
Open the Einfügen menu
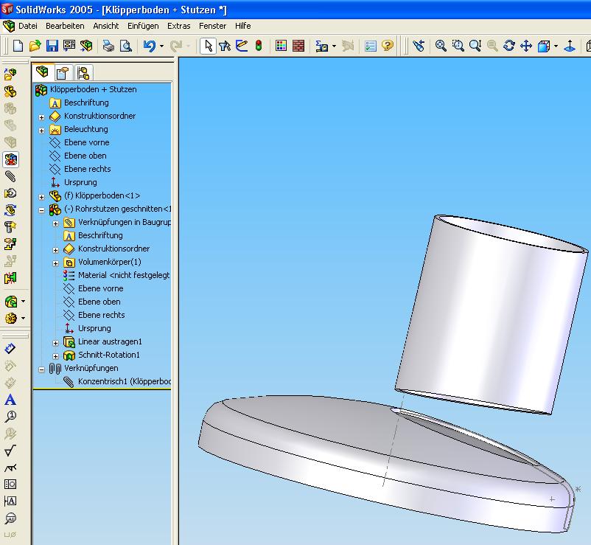tap(142, 26)
